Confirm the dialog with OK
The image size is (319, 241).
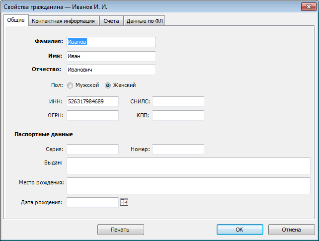pos(239,230)
